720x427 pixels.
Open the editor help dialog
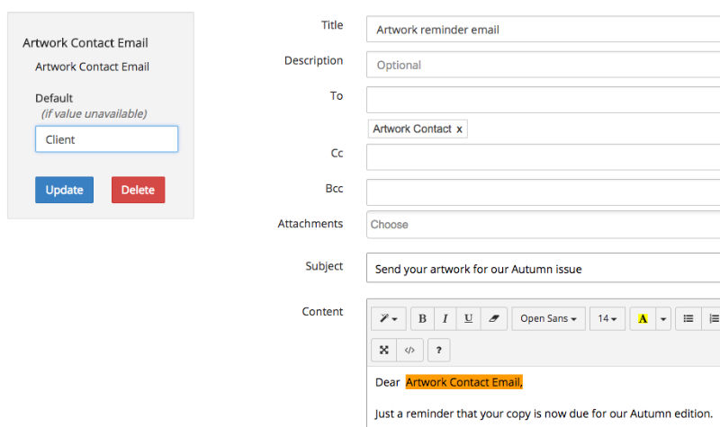coord(438,350)
